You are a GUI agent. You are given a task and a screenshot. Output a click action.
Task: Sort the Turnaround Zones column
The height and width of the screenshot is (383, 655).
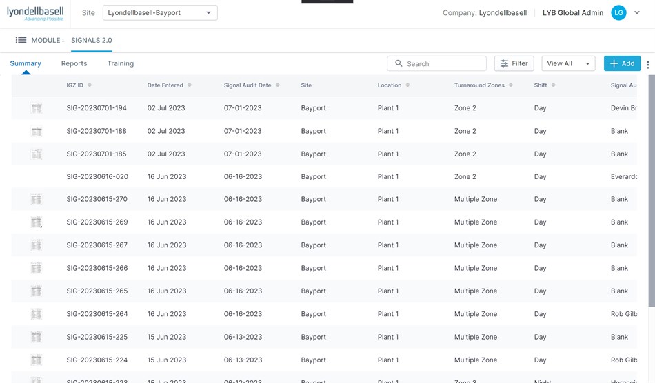(511, 85)
